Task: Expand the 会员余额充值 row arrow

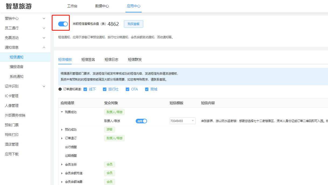Action: [62, 173]
